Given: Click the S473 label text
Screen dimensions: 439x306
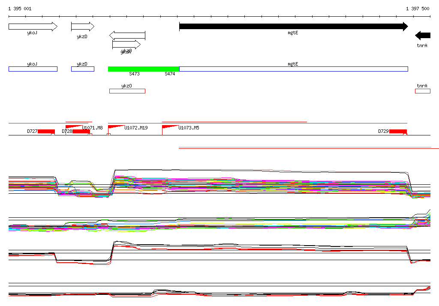Looking at the screenshot, I should tap(134, 74).
